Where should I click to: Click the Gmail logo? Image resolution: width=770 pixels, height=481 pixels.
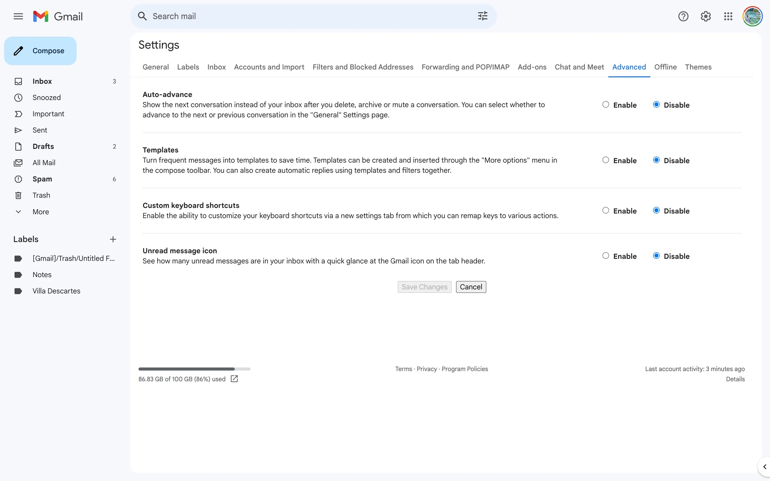click(x=58, y=16)
